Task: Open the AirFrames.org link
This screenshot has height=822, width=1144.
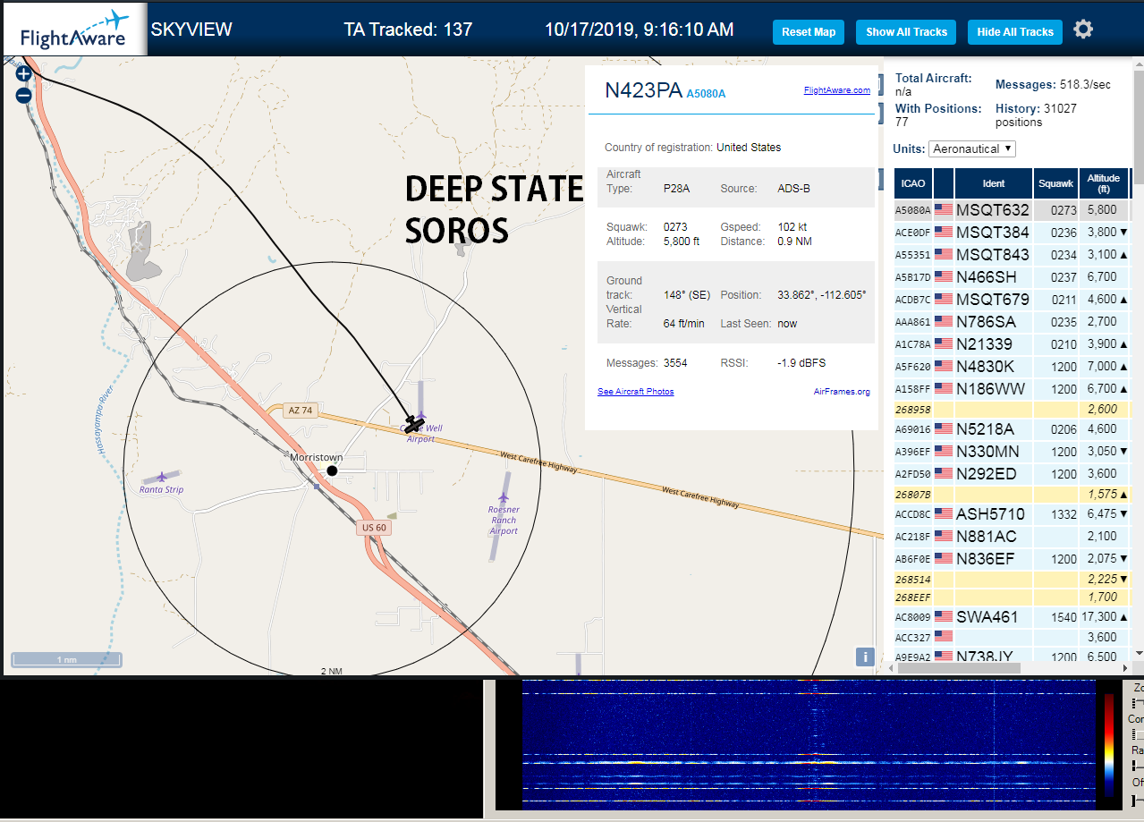Action: click(x=842, y=392)
